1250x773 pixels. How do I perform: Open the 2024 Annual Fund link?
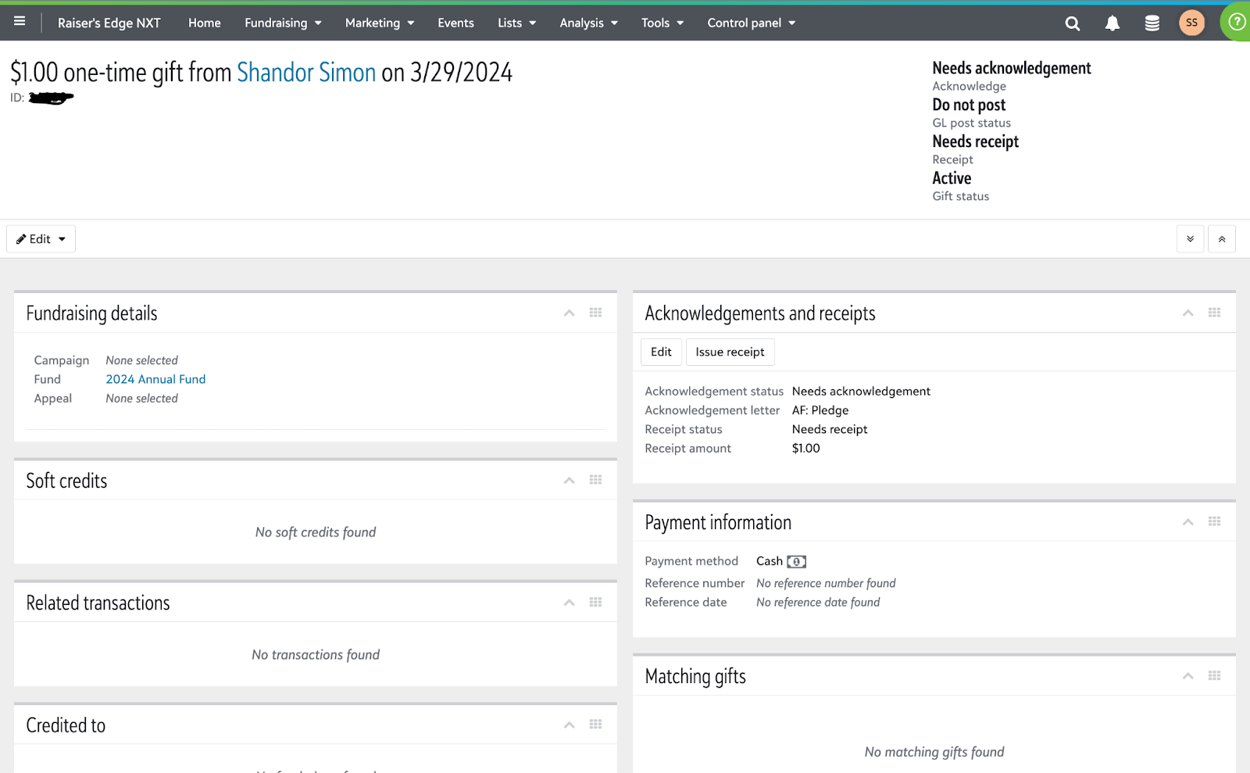pyautogui.click(x=155, y=379)
